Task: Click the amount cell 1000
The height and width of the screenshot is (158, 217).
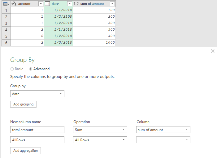Action: tap(94, 43)
